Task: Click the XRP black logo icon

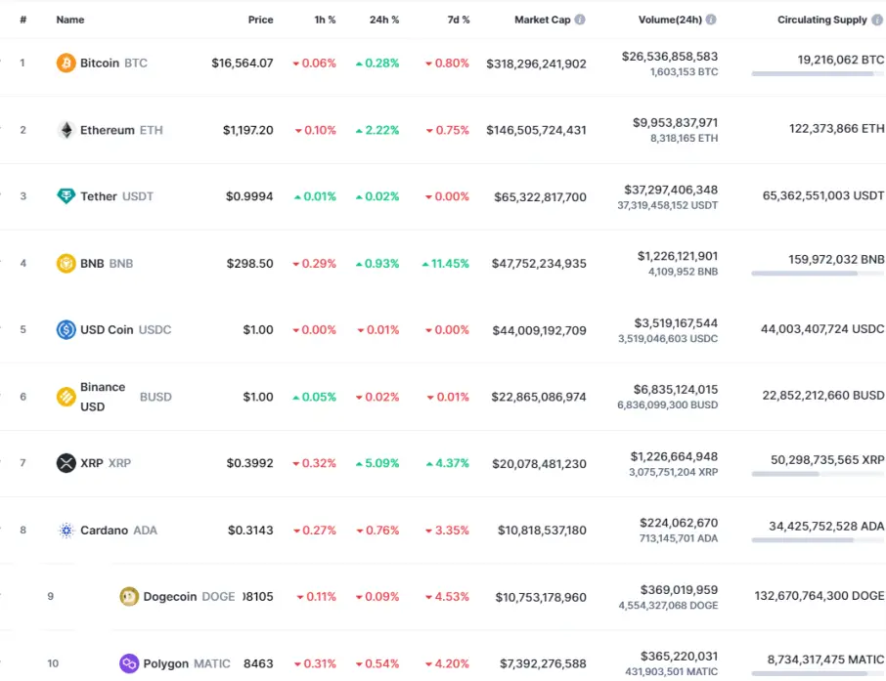Action: point(66,463)
